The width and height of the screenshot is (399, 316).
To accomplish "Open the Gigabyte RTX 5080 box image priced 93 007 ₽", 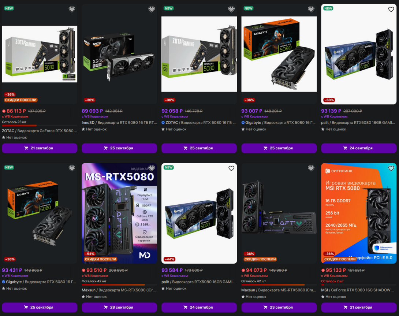I will pos(279,54).
